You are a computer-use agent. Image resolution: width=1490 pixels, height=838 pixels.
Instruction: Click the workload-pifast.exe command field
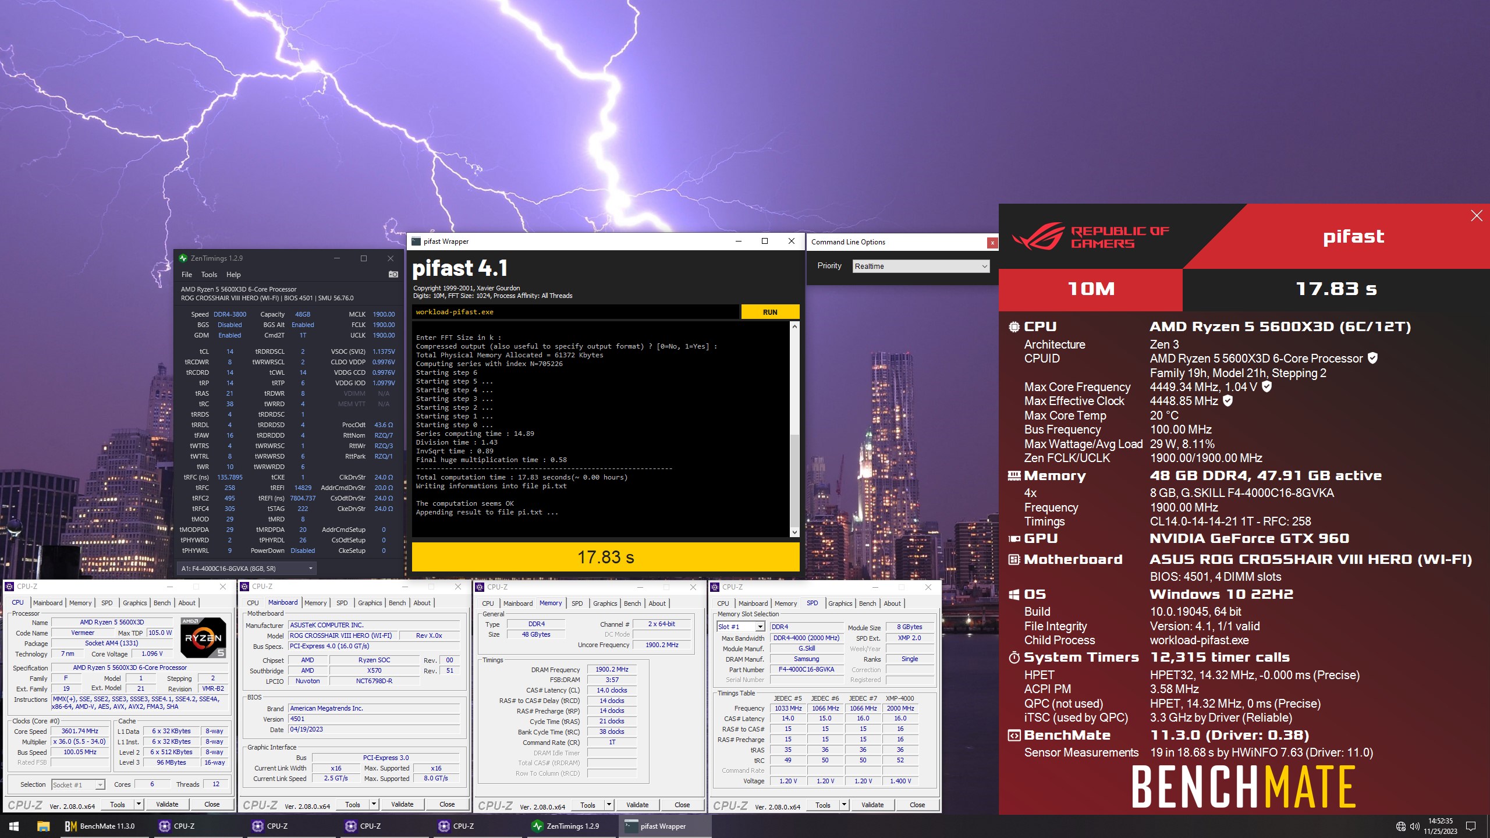click(575, 312)
